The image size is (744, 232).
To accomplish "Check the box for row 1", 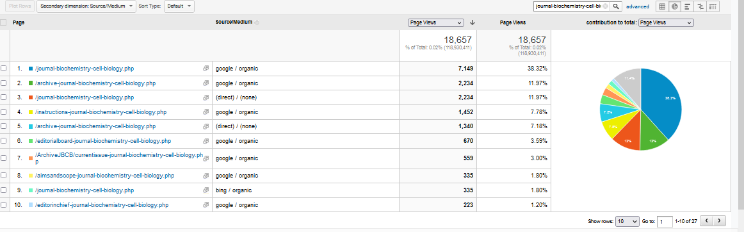I will pos(4,69).
